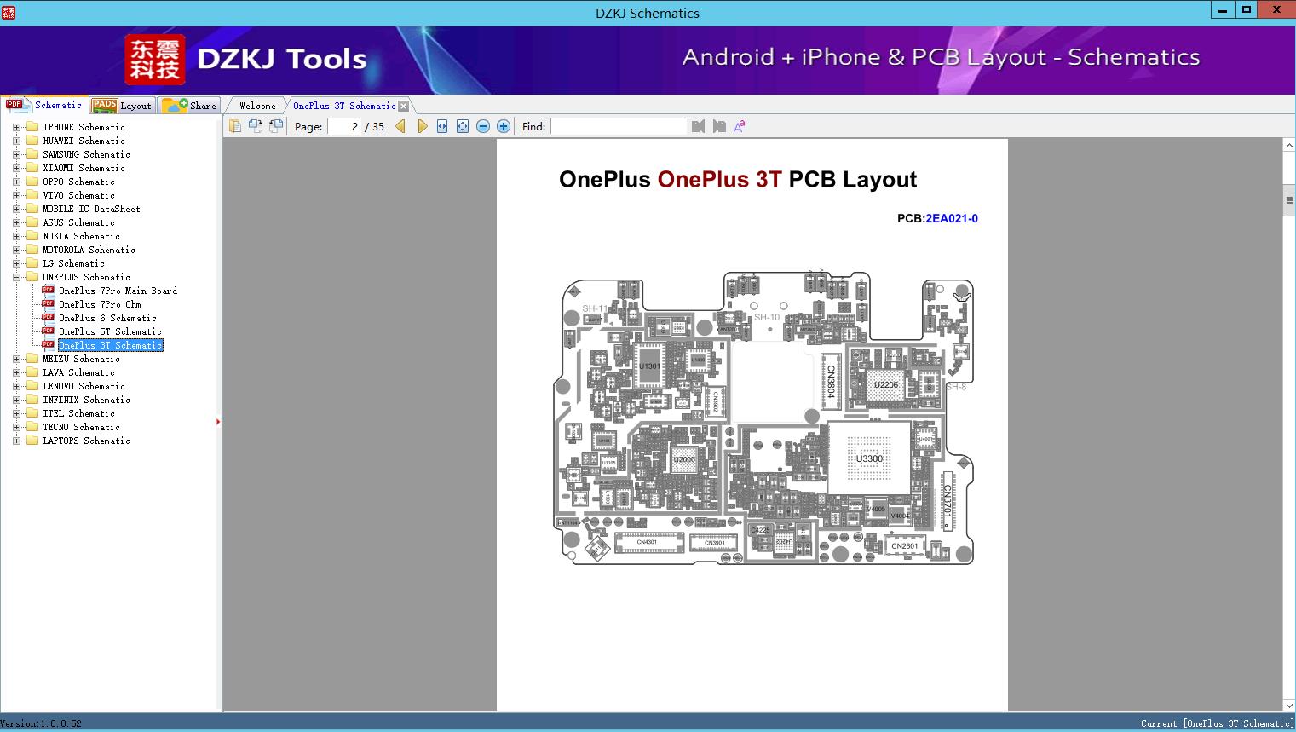This screenshot has height=732, width=1296.
Task: Fit whole page in view
Action: [x=463, y=126]
